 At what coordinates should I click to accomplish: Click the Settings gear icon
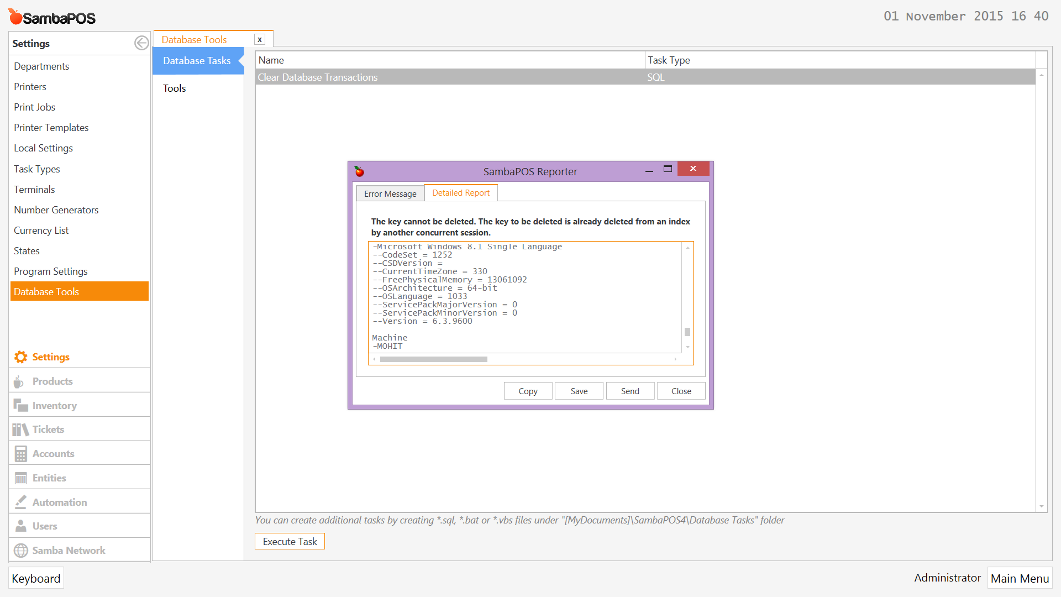20,357
